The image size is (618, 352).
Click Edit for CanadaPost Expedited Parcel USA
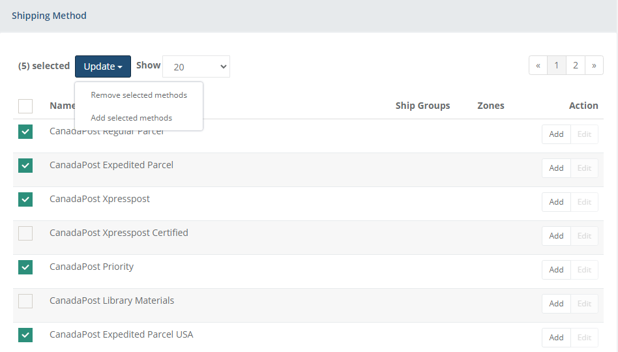pos(584,338)
